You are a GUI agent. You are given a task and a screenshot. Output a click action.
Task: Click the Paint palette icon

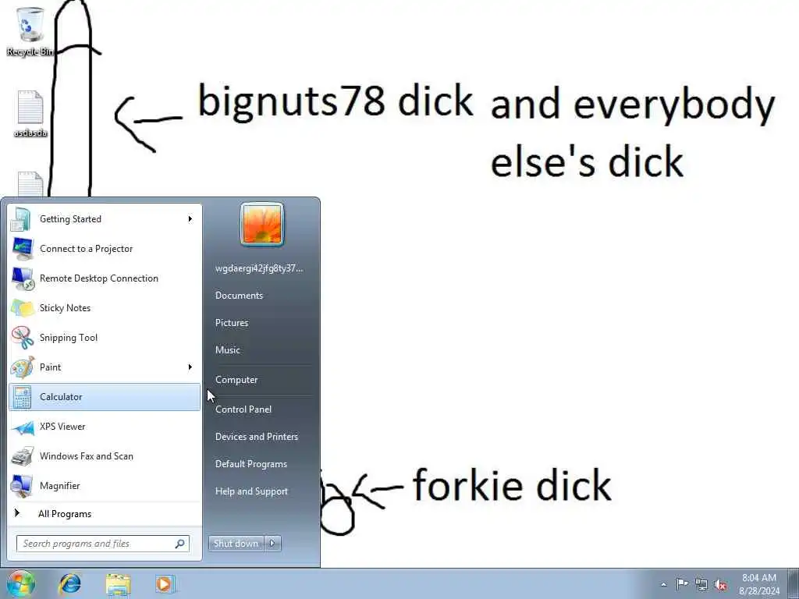[23, 367]
